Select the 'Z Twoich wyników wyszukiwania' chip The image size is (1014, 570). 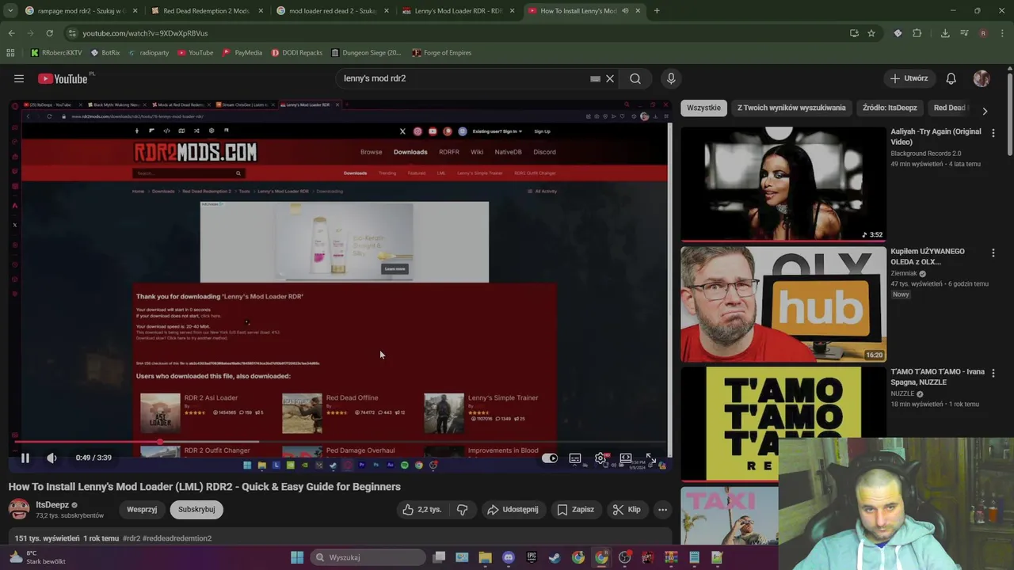click(791, 108)
